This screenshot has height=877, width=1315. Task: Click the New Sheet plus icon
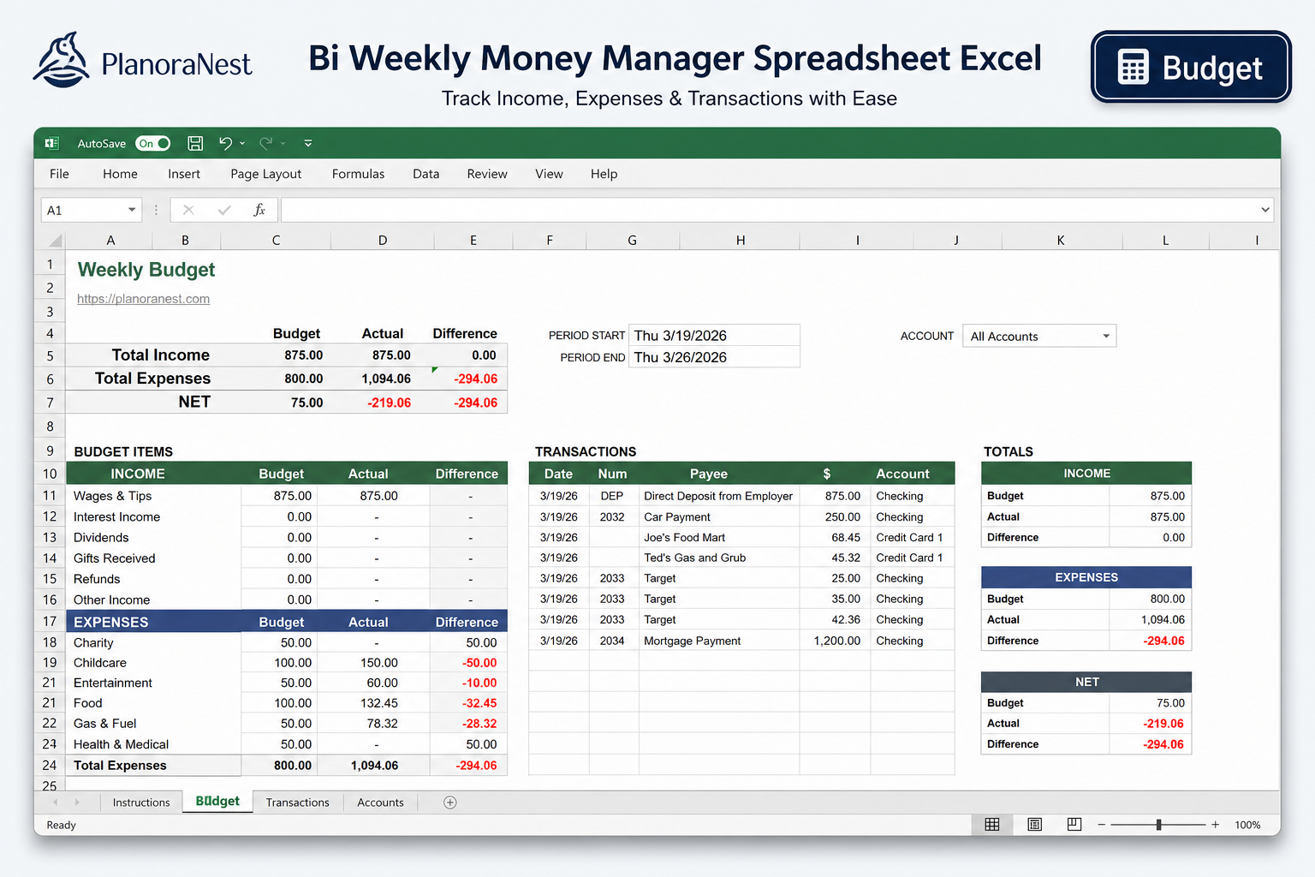(450, 802)
